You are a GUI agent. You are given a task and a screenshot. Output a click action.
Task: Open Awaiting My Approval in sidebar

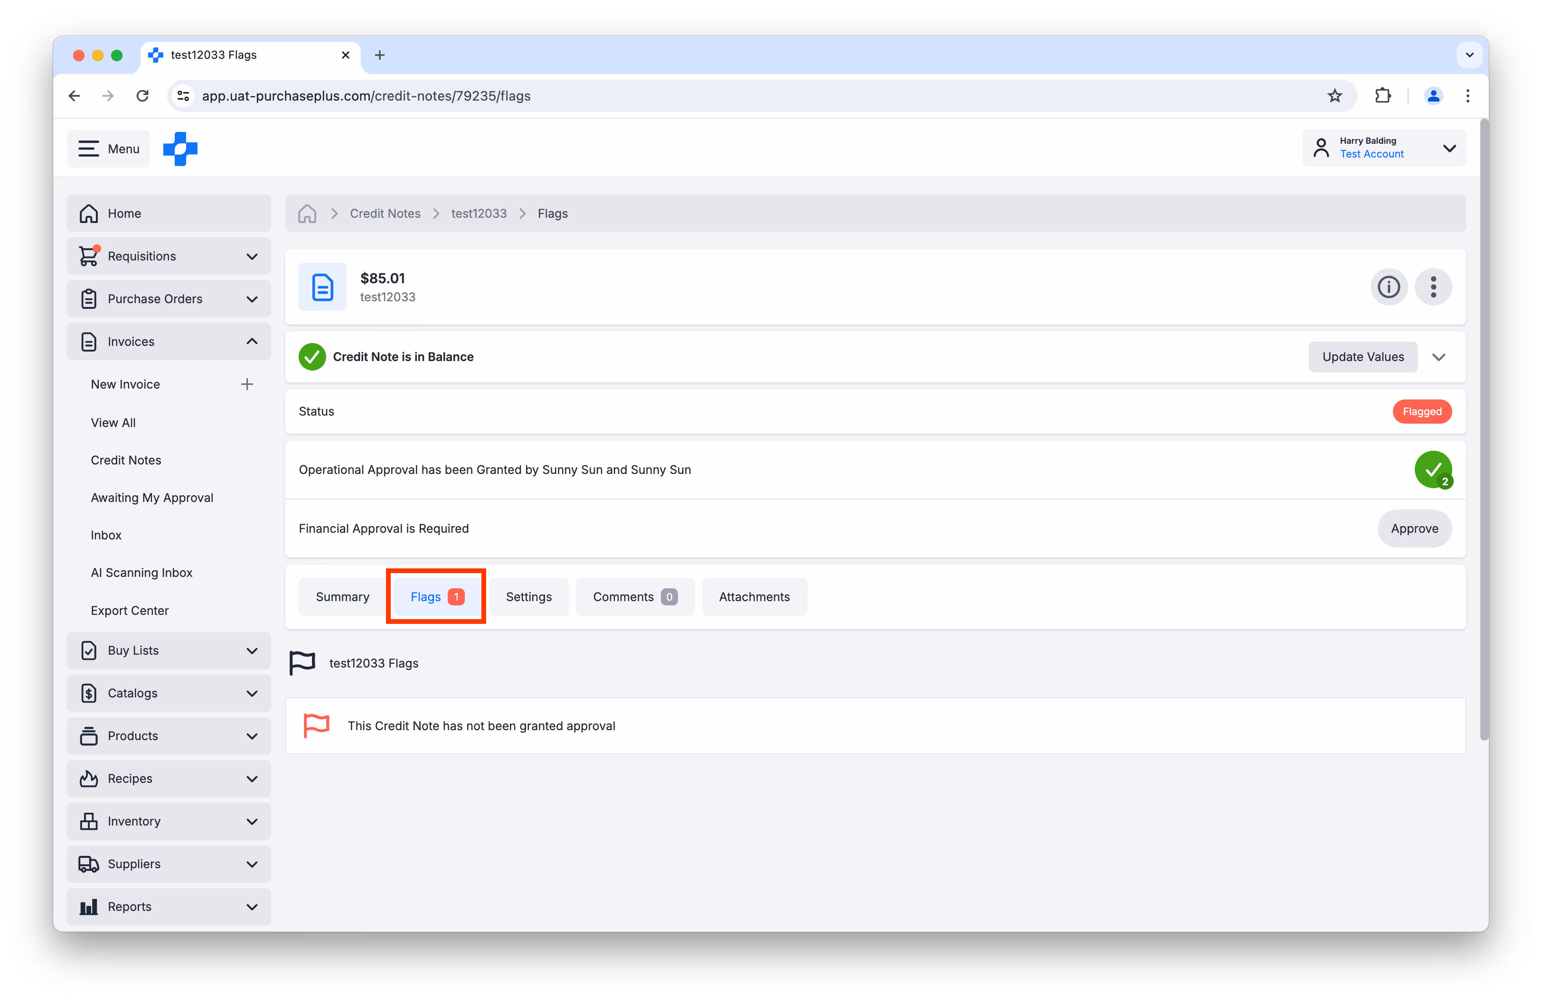151,498
